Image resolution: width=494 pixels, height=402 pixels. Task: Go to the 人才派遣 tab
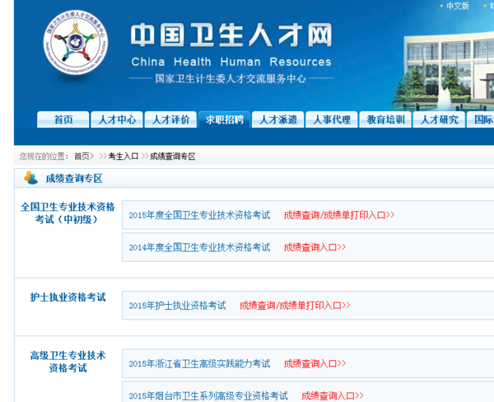(x=278, y=119)
